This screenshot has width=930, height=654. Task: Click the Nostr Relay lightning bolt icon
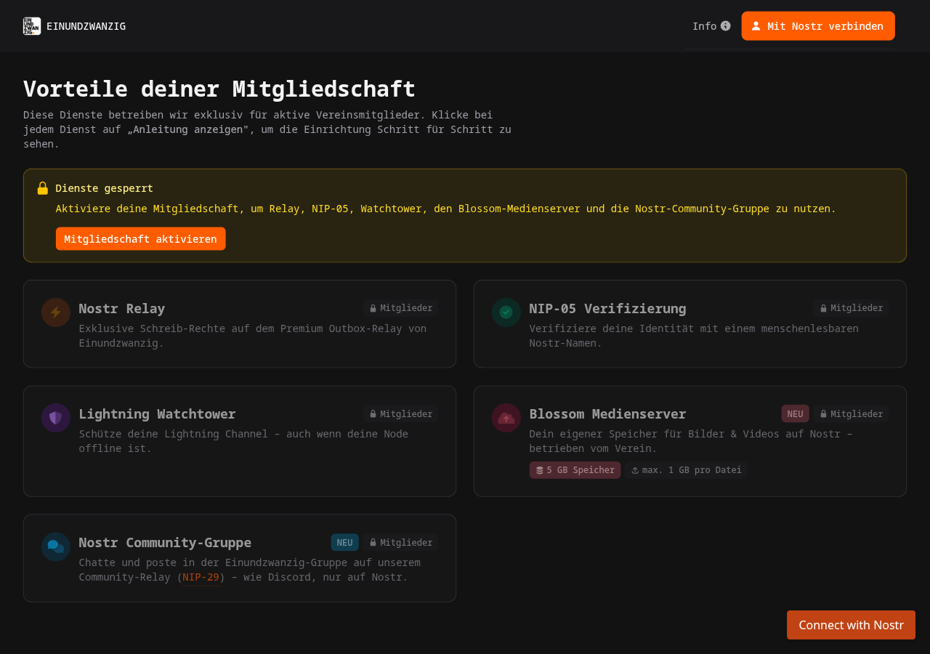[56, 312]
